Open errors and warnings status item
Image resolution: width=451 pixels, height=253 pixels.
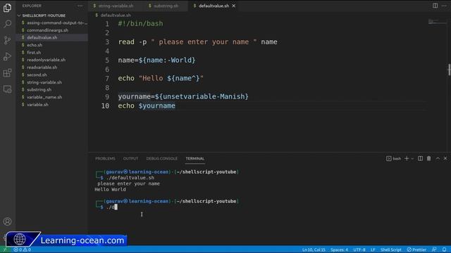(x=23, y=249)
